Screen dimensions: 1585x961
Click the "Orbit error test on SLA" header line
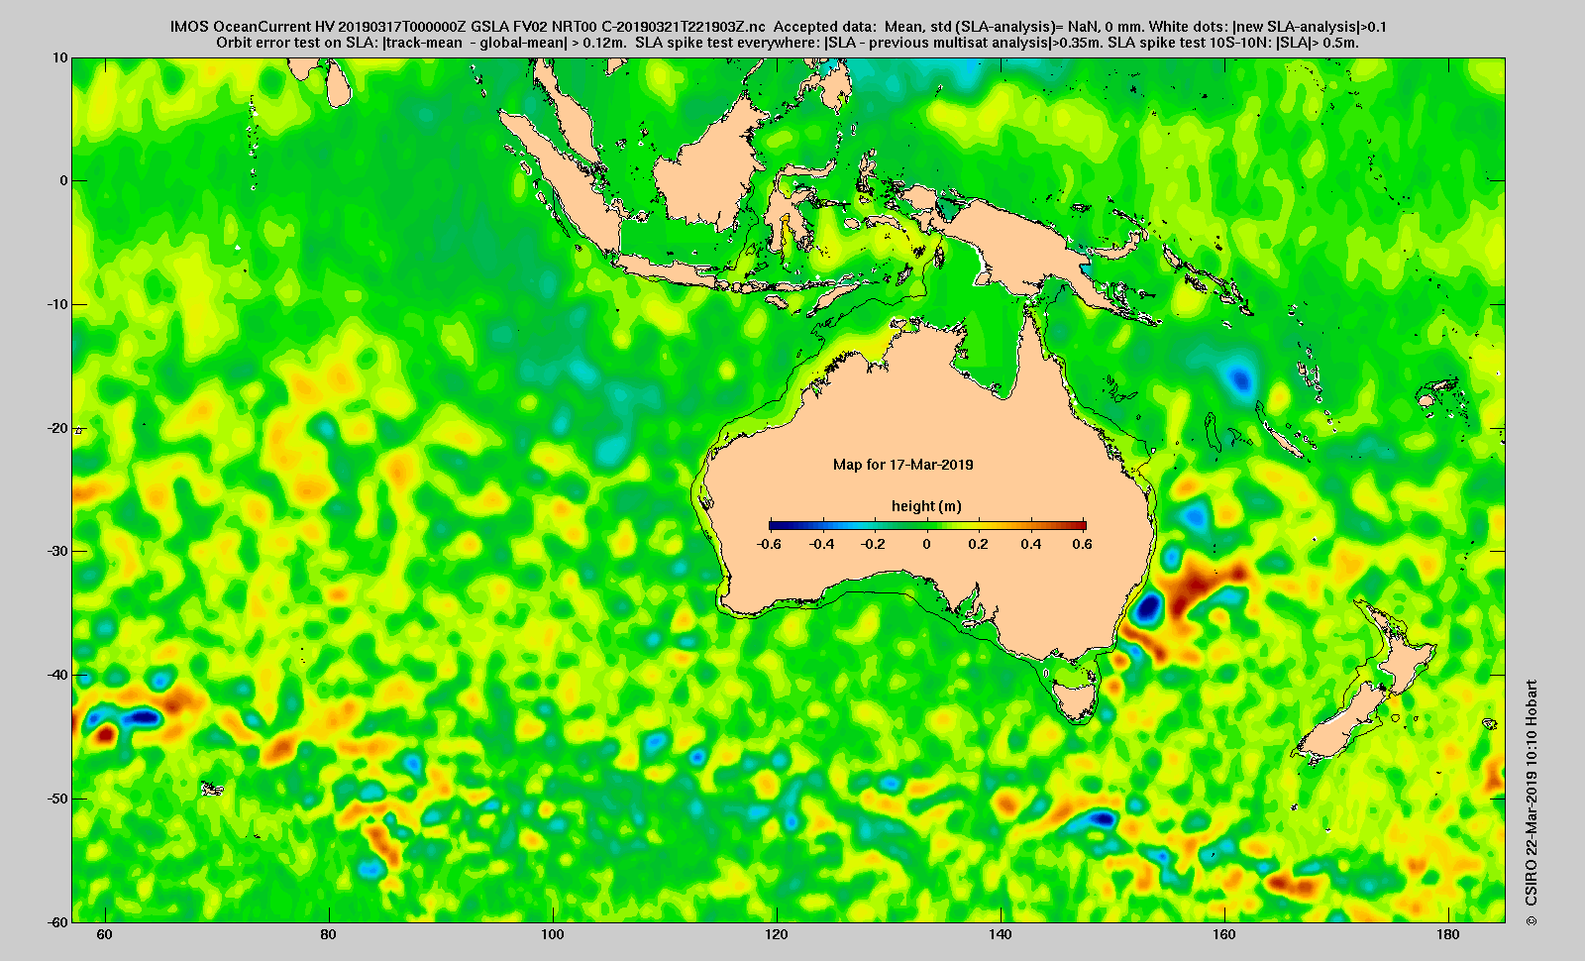point(787,43)
